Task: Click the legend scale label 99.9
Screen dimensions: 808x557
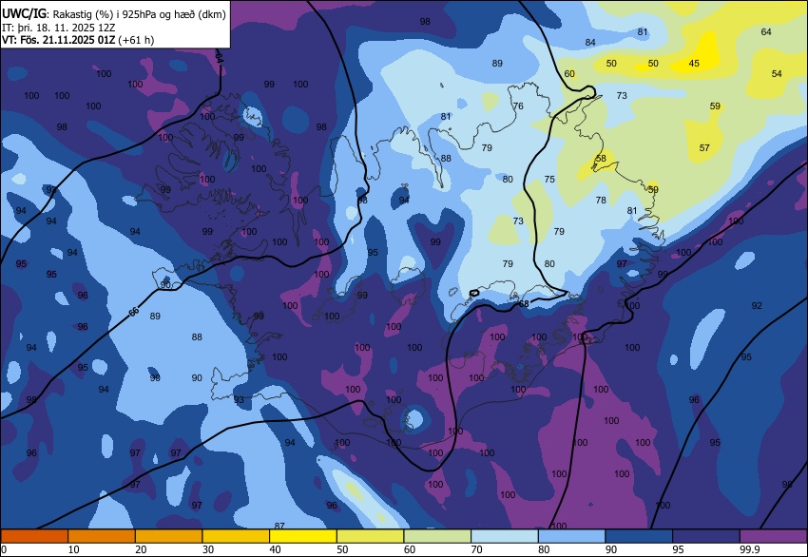Action: [749, 549]
